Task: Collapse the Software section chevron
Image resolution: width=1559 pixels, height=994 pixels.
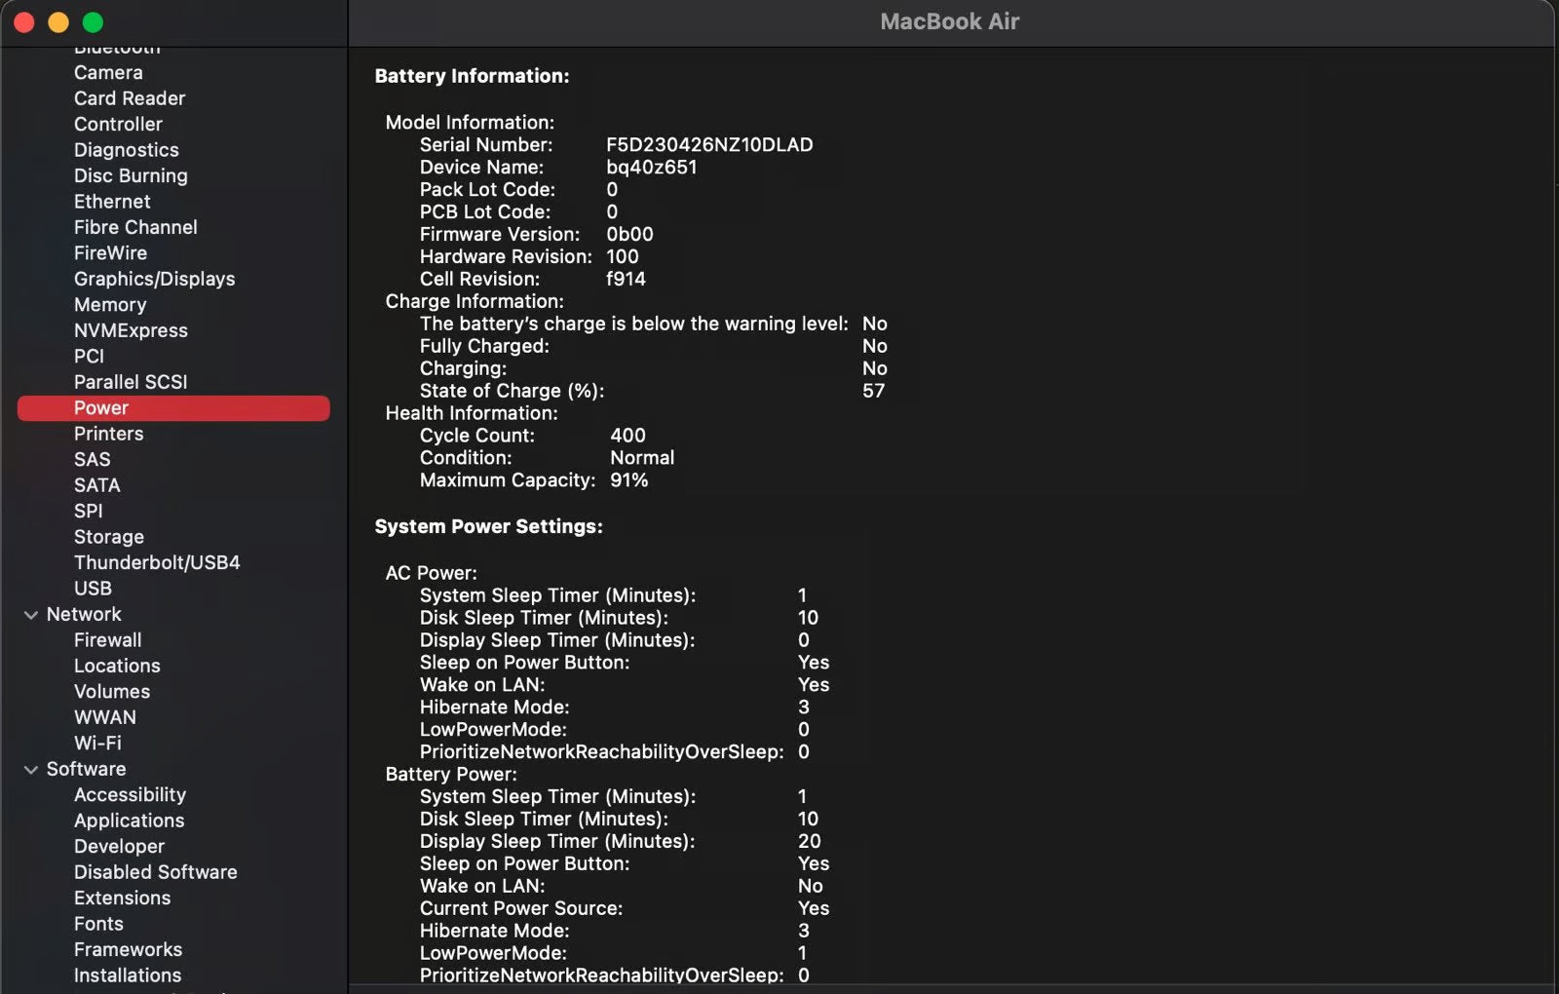Action: [31, 770]
